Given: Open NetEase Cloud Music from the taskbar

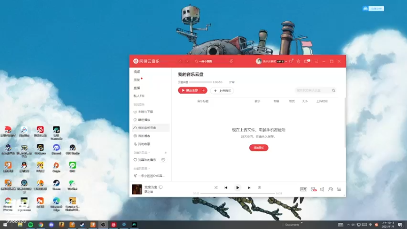Looking at the screenshot, I should [113, 225].
